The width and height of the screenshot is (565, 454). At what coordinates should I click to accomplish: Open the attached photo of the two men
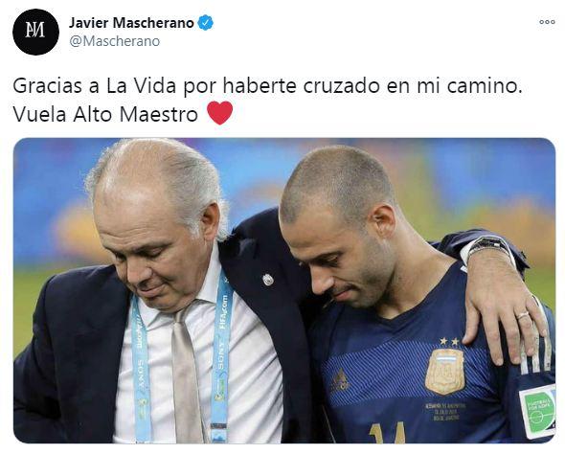click(x=284, y=290)
